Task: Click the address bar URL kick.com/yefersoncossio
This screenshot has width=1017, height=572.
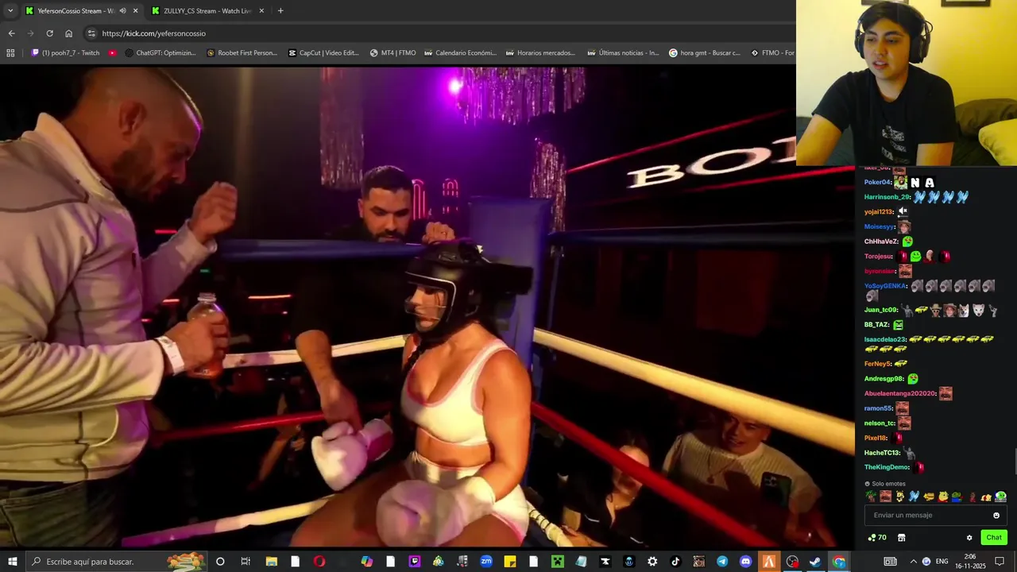Action: [153, 33]
